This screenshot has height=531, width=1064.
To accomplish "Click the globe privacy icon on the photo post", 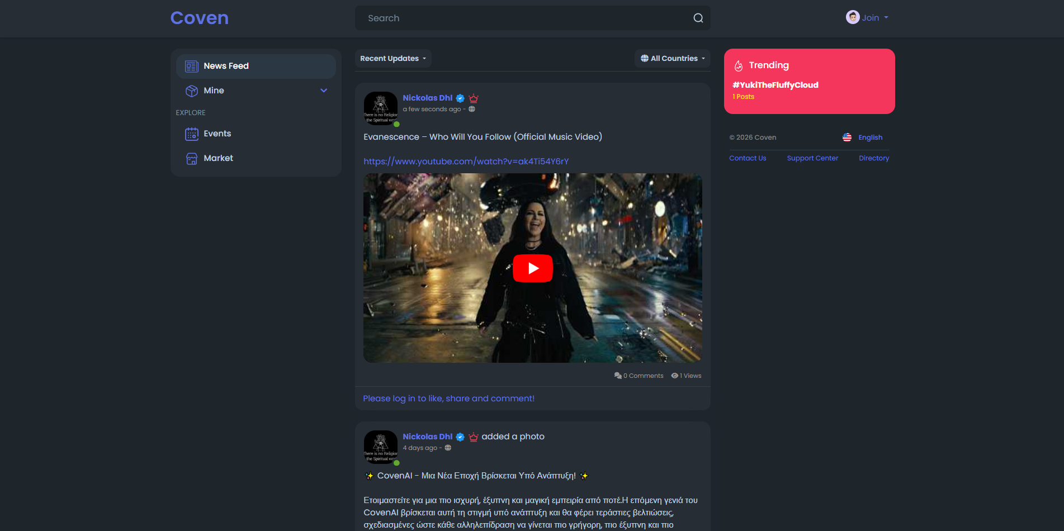I will point(448,448).
